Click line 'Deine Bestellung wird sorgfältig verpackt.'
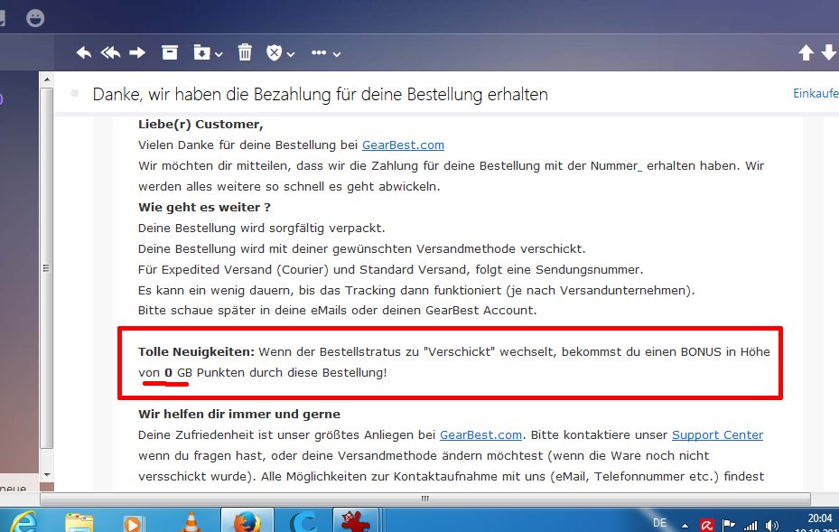The height and width of the screenshot is (532, 839). 262,229
